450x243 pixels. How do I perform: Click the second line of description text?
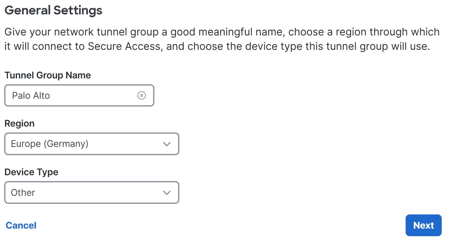click(217, 46)
